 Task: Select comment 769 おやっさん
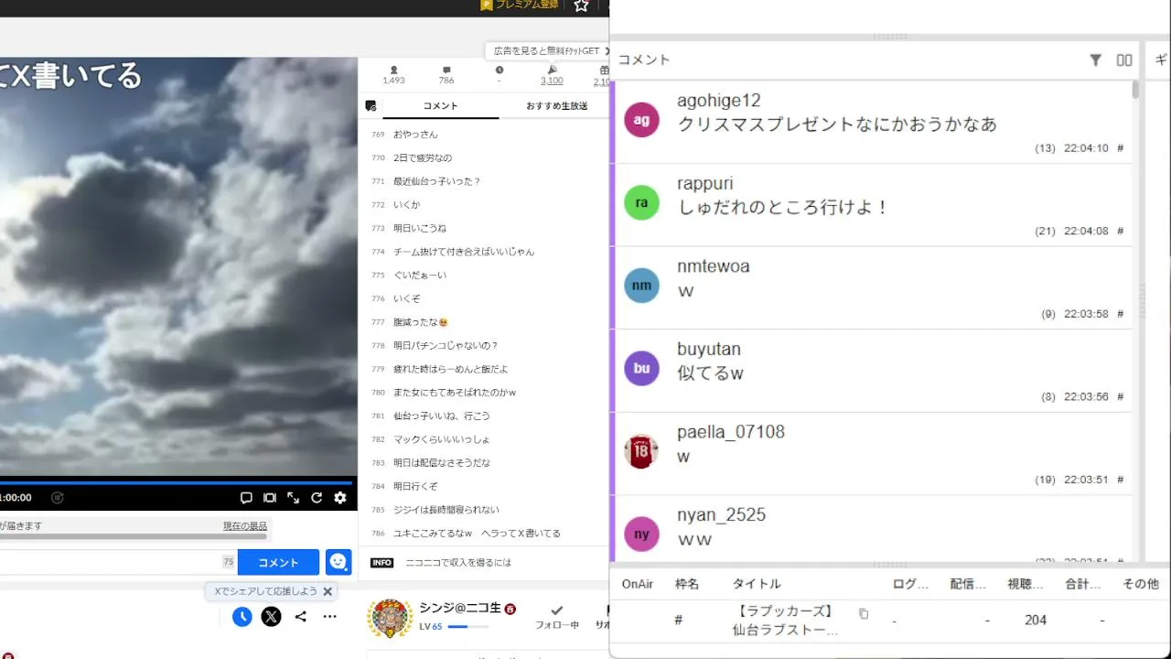[415, 135]
